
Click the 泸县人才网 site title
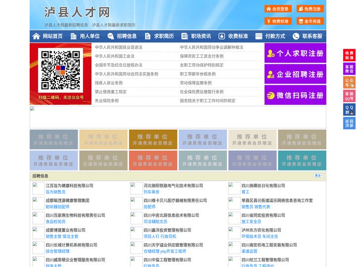click(x=77, y=12)
